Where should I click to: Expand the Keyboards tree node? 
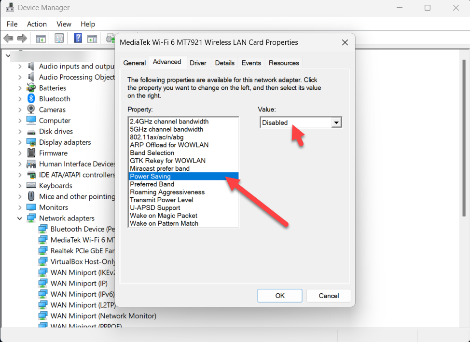[x=20, y=186]
